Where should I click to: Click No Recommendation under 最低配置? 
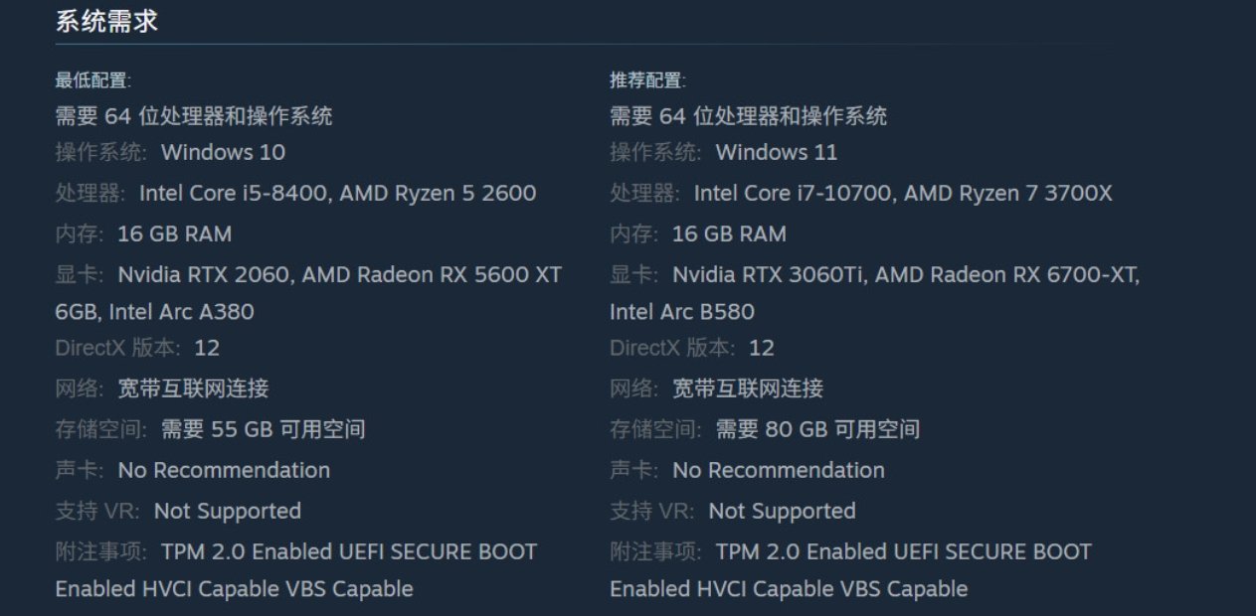tap(224, 470)
